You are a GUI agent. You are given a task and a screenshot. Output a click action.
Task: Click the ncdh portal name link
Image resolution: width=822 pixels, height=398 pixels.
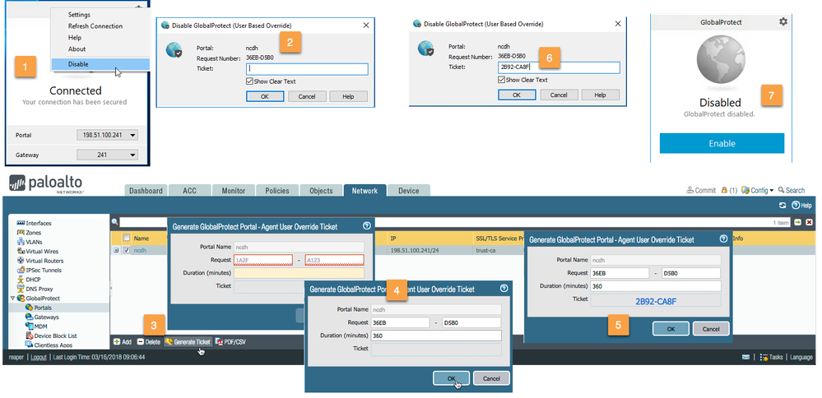coord(140,250)
